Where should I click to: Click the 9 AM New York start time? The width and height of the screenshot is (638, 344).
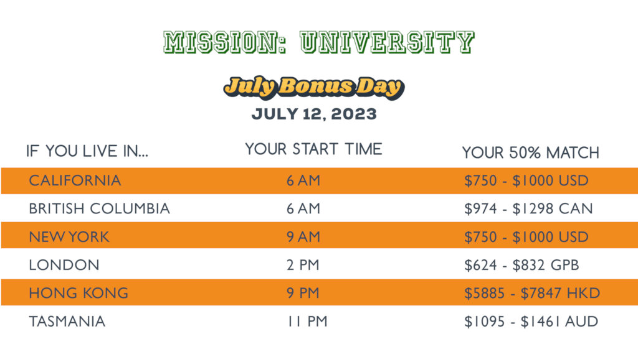tap(303, 237)
